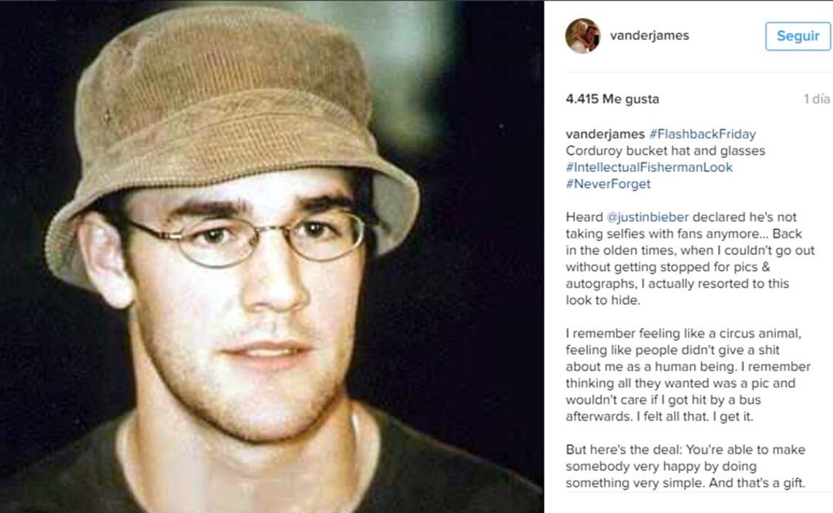
Task: Open the vanderjames username in header
Action: pyautogui.click(x=649, y=35)
